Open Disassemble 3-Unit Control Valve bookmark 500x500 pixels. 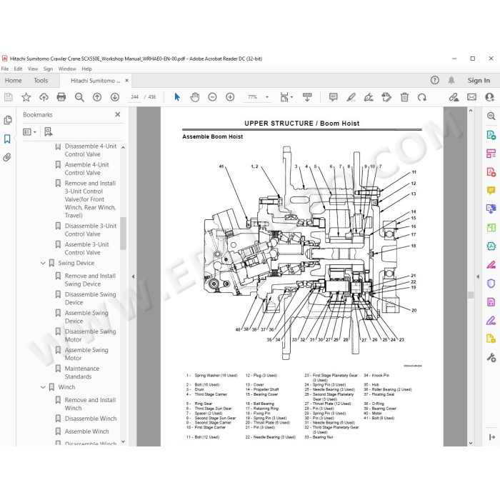coord(91,230)
